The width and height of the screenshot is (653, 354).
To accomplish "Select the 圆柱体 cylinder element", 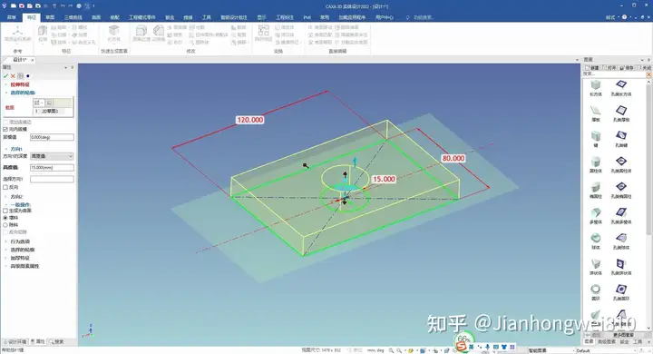I will pyautogui.click(x=596, y=164).
